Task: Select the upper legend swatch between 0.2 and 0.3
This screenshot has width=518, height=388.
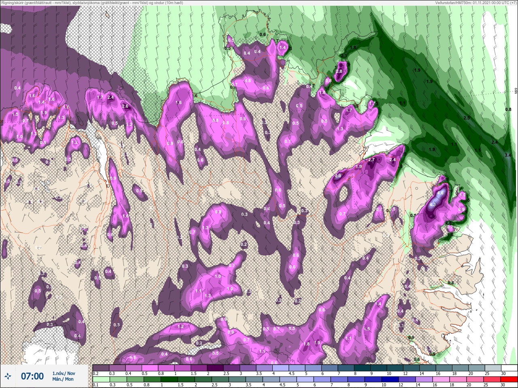Action: click(101, 368)
